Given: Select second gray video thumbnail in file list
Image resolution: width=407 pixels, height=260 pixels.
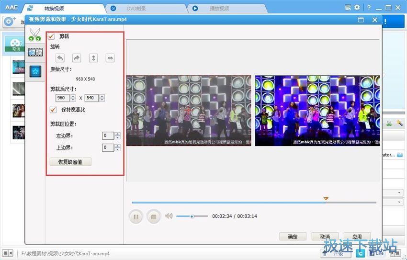Looking at the screenshot, I should [x=19, y=89].
